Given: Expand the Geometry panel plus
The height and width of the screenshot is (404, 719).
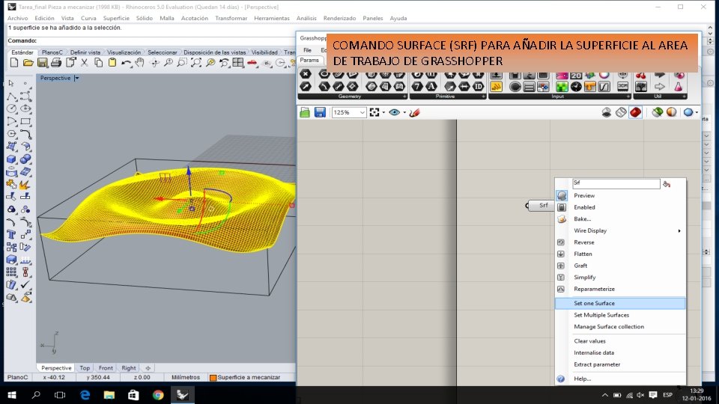Looking at the screenshot, I should click(404, 97).
